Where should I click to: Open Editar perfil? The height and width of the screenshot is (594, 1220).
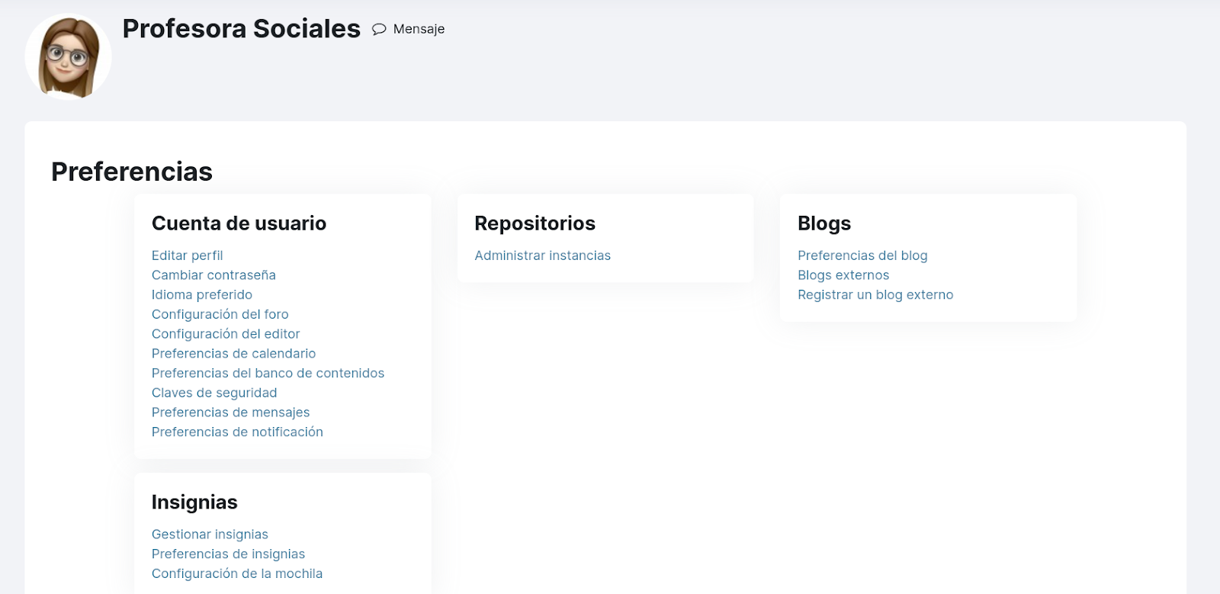[188, 255]
